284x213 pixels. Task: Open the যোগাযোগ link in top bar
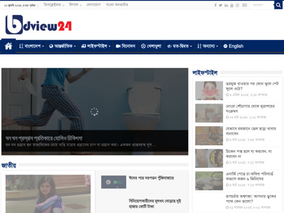[x=94, y=5]
